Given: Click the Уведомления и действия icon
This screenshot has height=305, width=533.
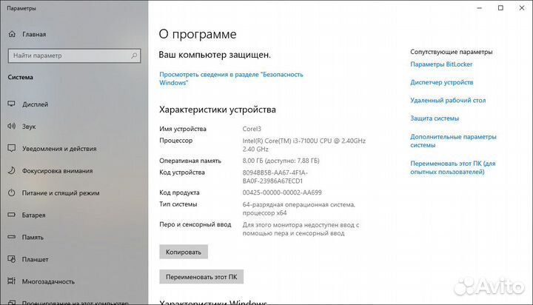Looking at the screenshot, I should click(12, 148).
